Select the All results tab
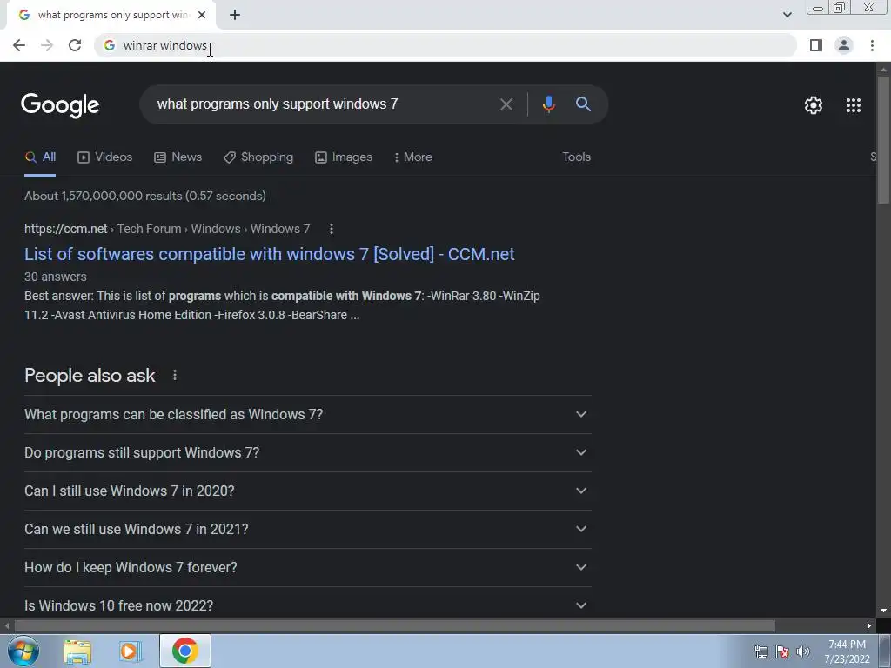891x668 pixels. click(x=40, y=157)
